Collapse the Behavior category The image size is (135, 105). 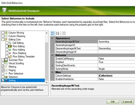point(52,55)
